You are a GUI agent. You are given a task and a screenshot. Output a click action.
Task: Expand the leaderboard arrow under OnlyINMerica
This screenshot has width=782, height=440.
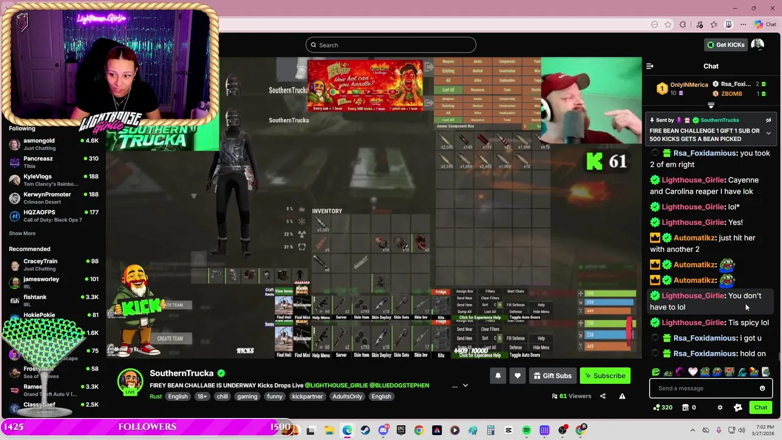(x=711, y=105)
